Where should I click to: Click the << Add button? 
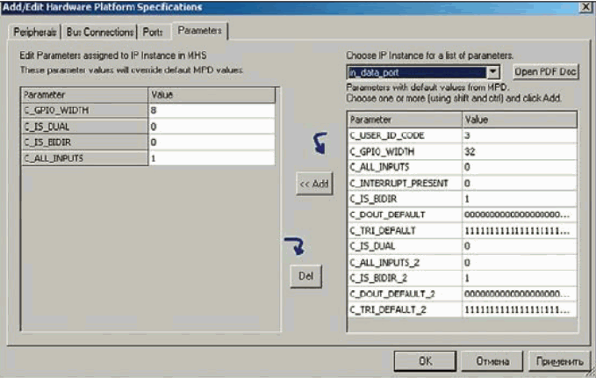coord(313,185)
